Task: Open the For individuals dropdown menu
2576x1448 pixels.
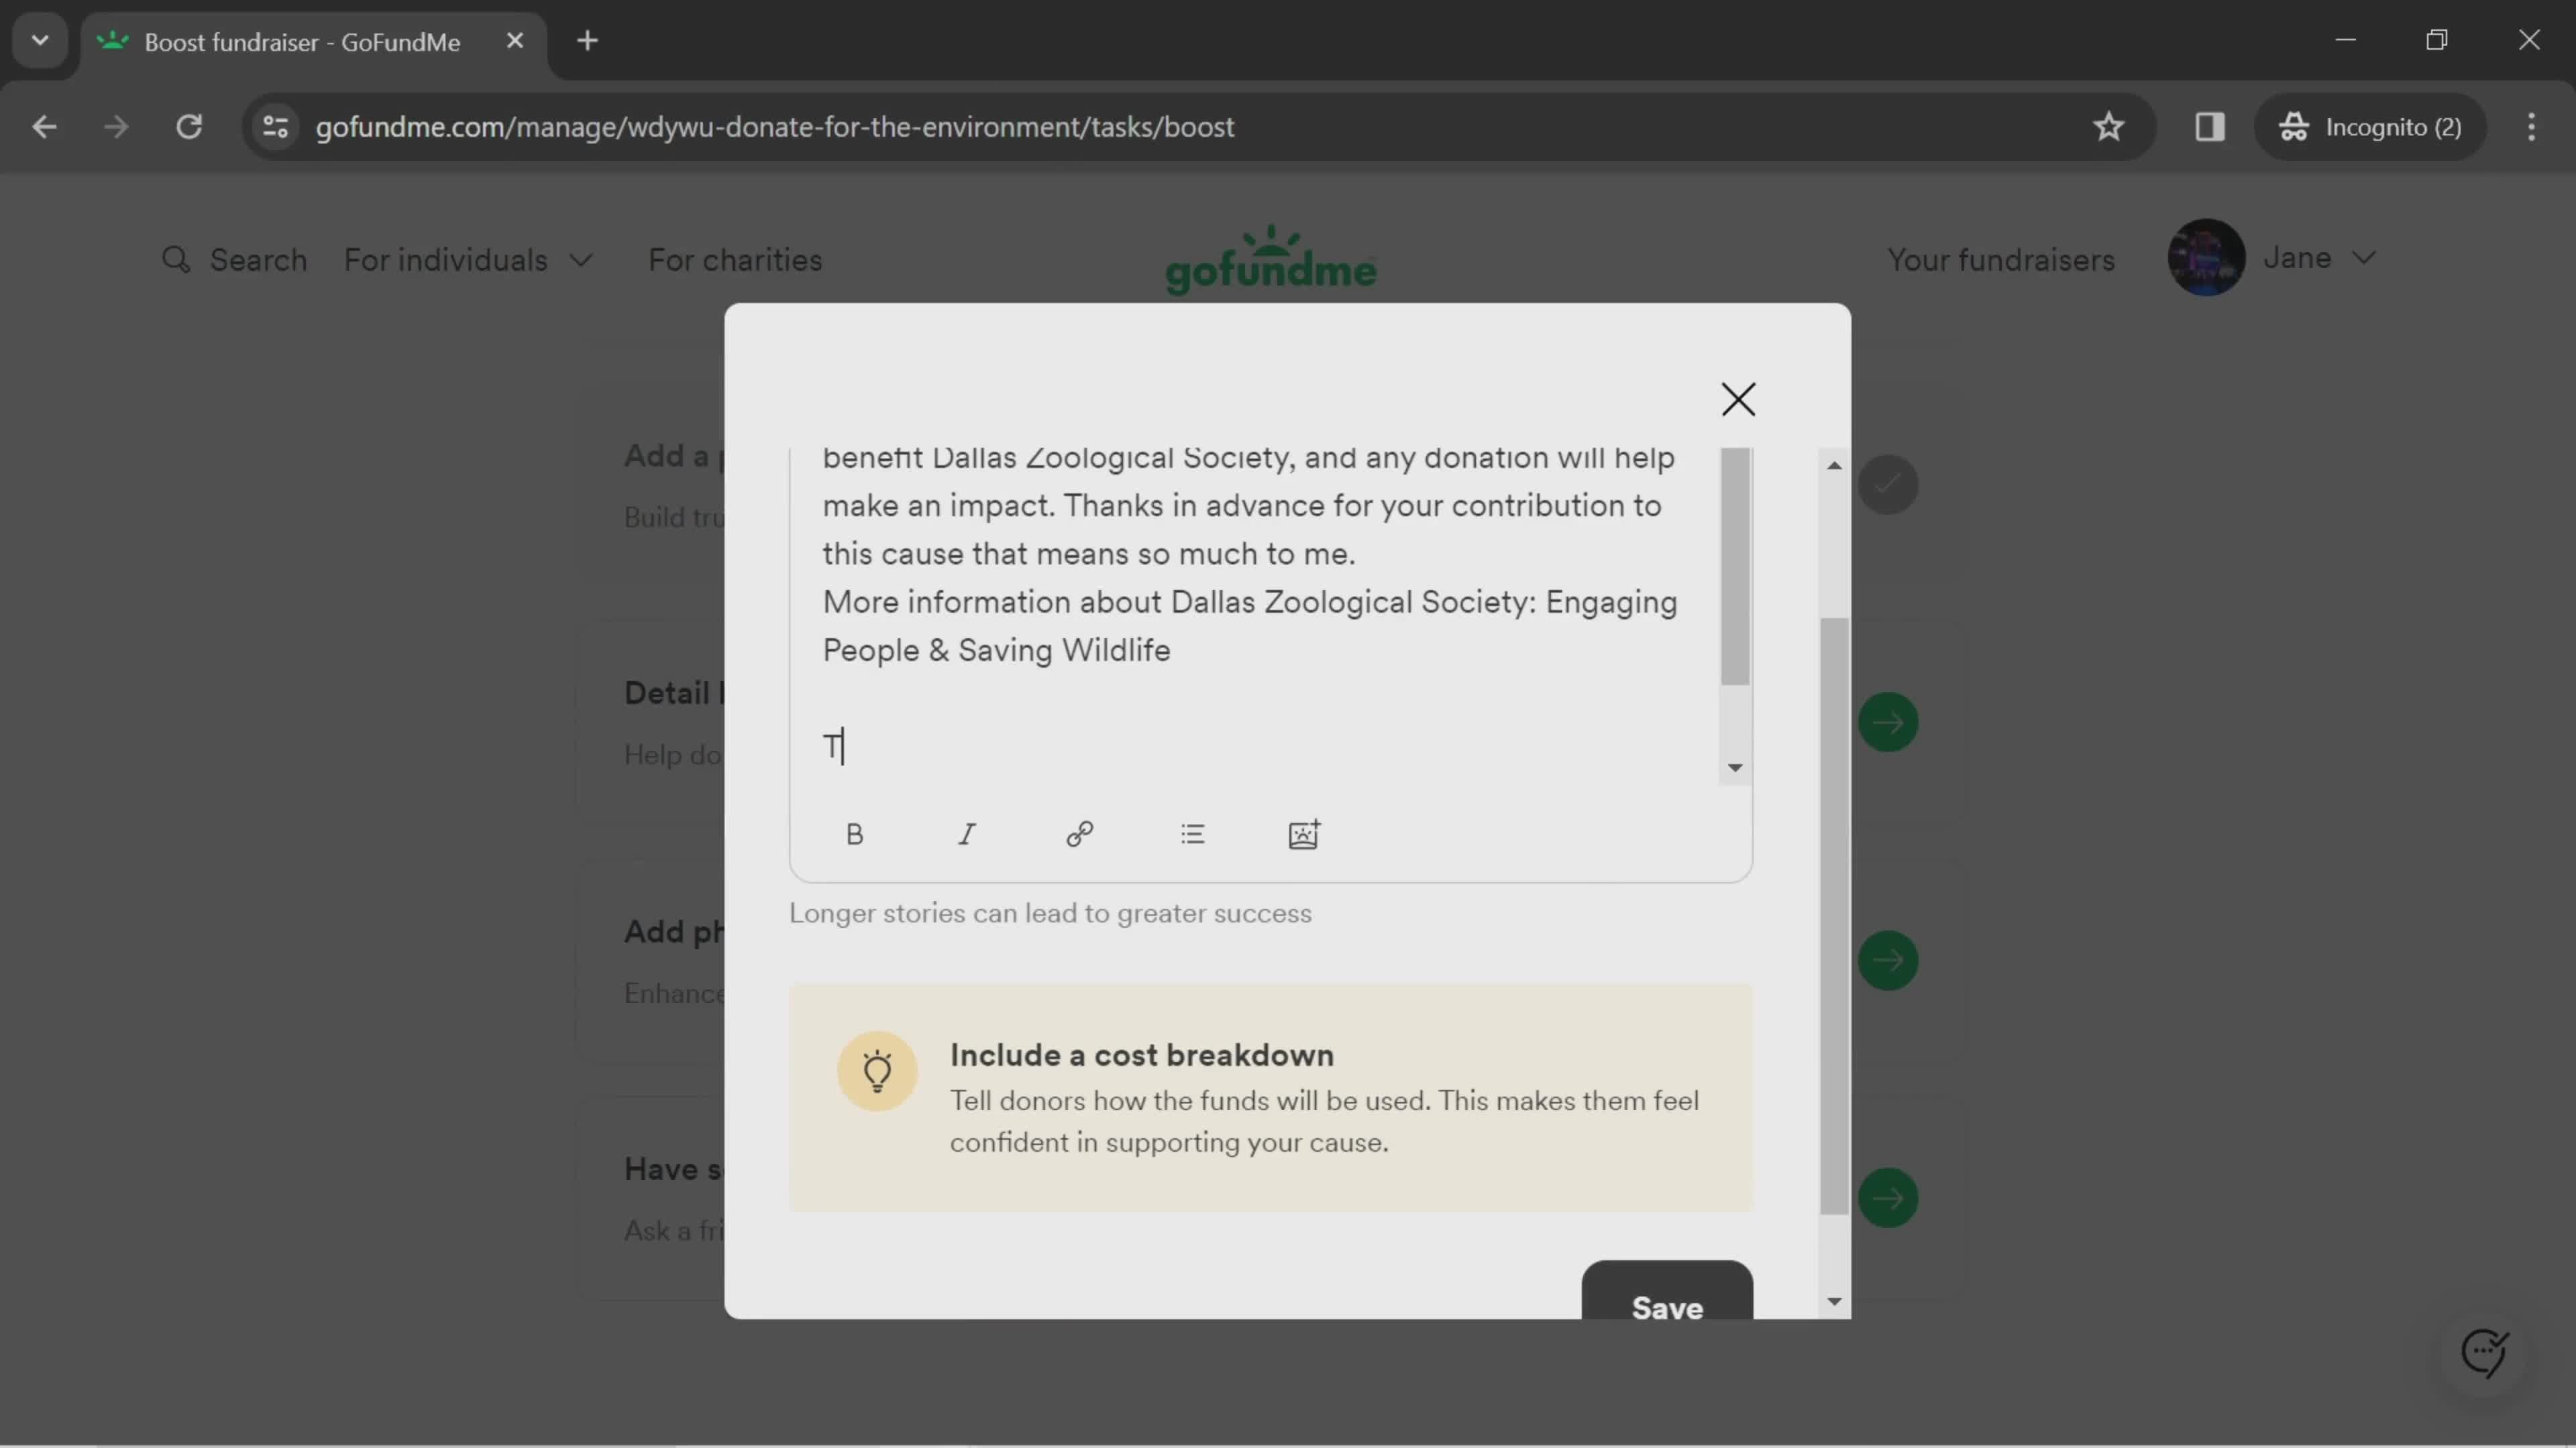Action: click(469, 260)
